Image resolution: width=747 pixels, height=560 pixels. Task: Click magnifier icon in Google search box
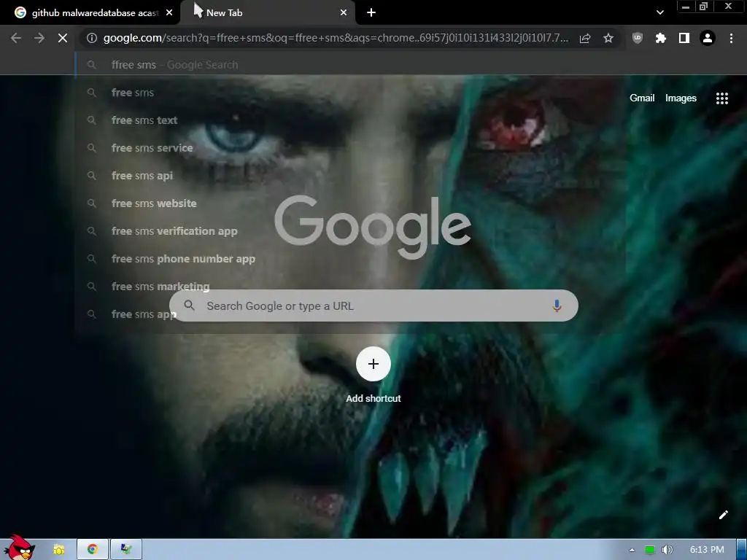[189, 306]
